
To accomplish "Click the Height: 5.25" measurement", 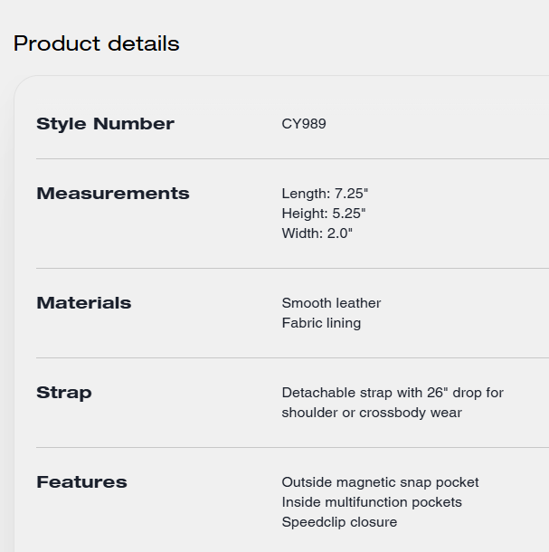I will (324, 214).
